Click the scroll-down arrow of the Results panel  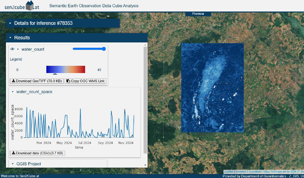[x=145, y=165]
